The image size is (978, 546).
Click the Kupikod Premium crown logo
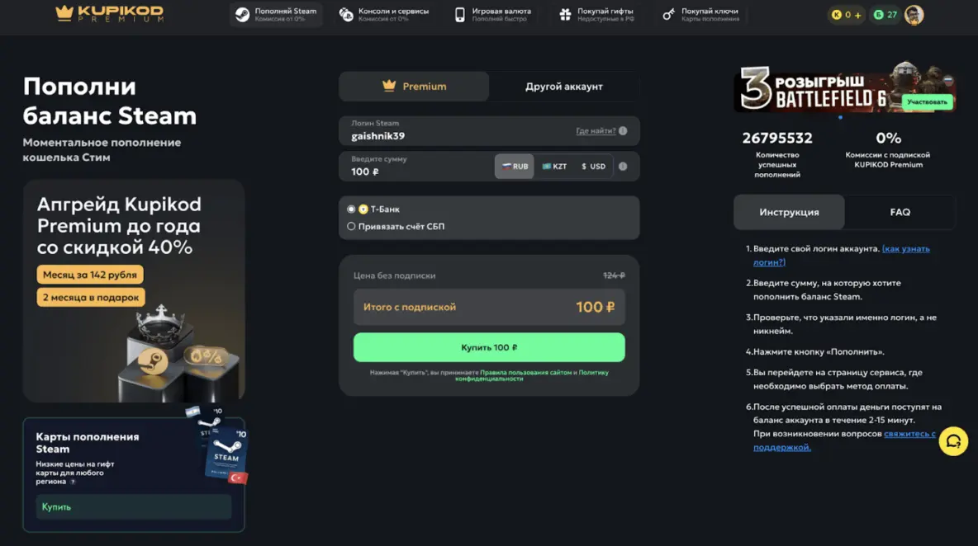(110, 14)
